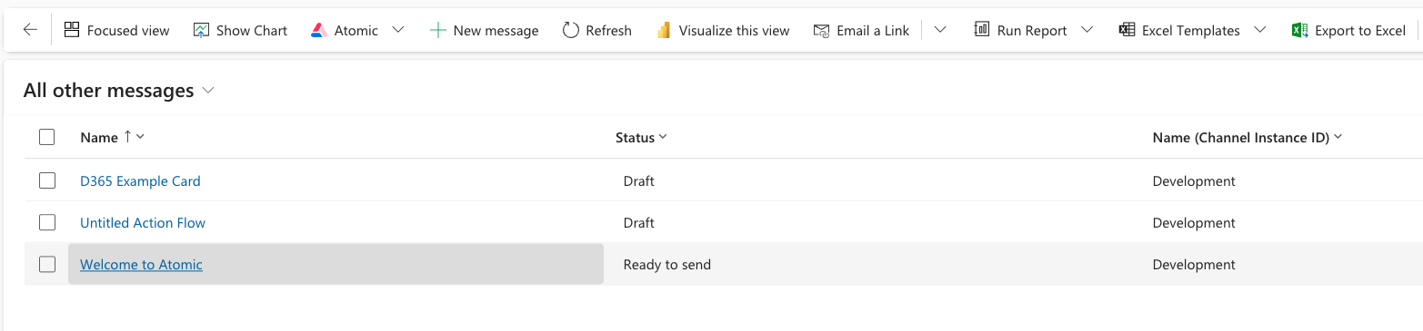Click Visualize this view
Viewport: 1423px width, 331px height.
click(722, 30)
